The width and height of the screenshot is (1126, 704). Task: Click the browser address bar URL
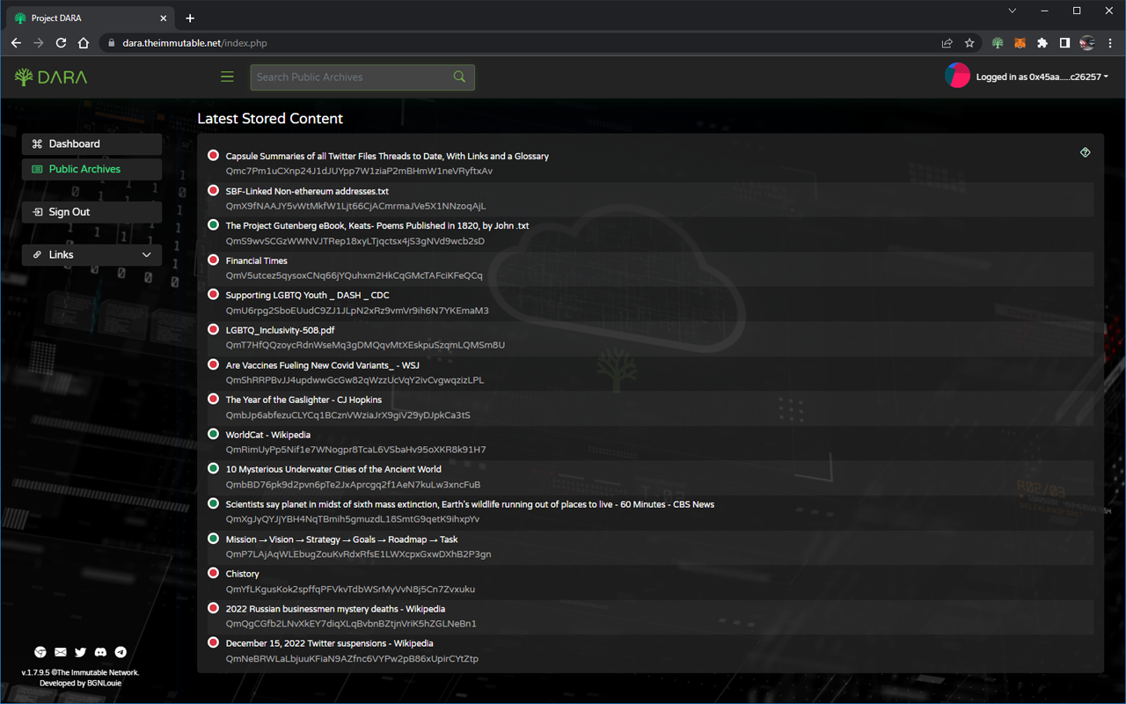tap(194, 43)
